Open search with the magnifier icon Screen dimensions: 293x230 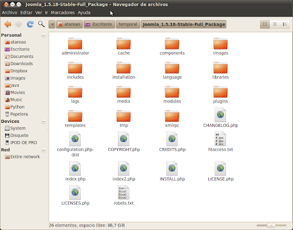coord(41,24)
